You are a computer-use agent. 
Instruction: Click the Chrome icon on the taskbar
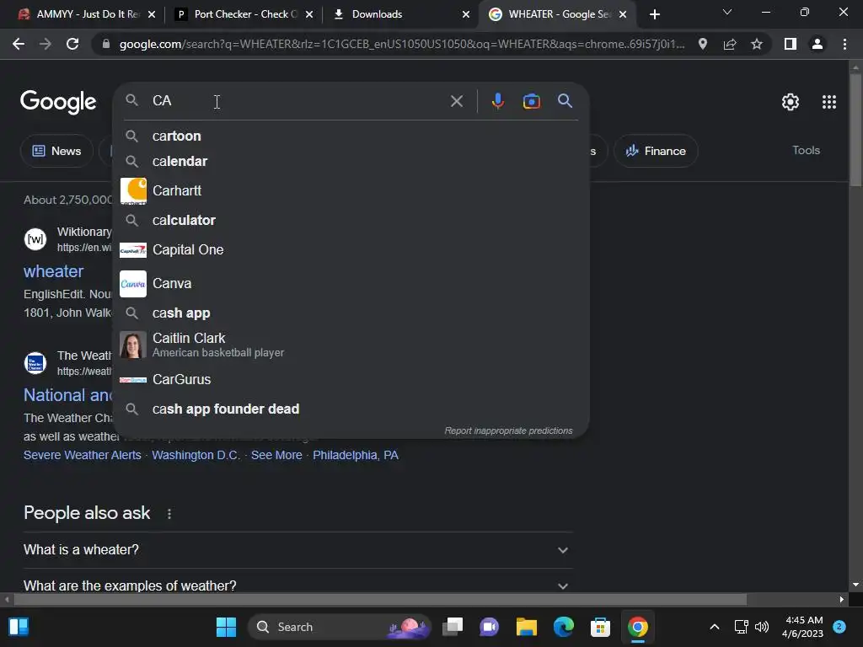coord(637,627)
